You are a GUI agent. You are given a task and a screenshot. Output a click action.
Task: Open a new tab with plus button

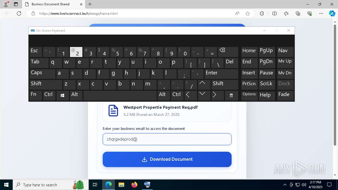point(90,4)
